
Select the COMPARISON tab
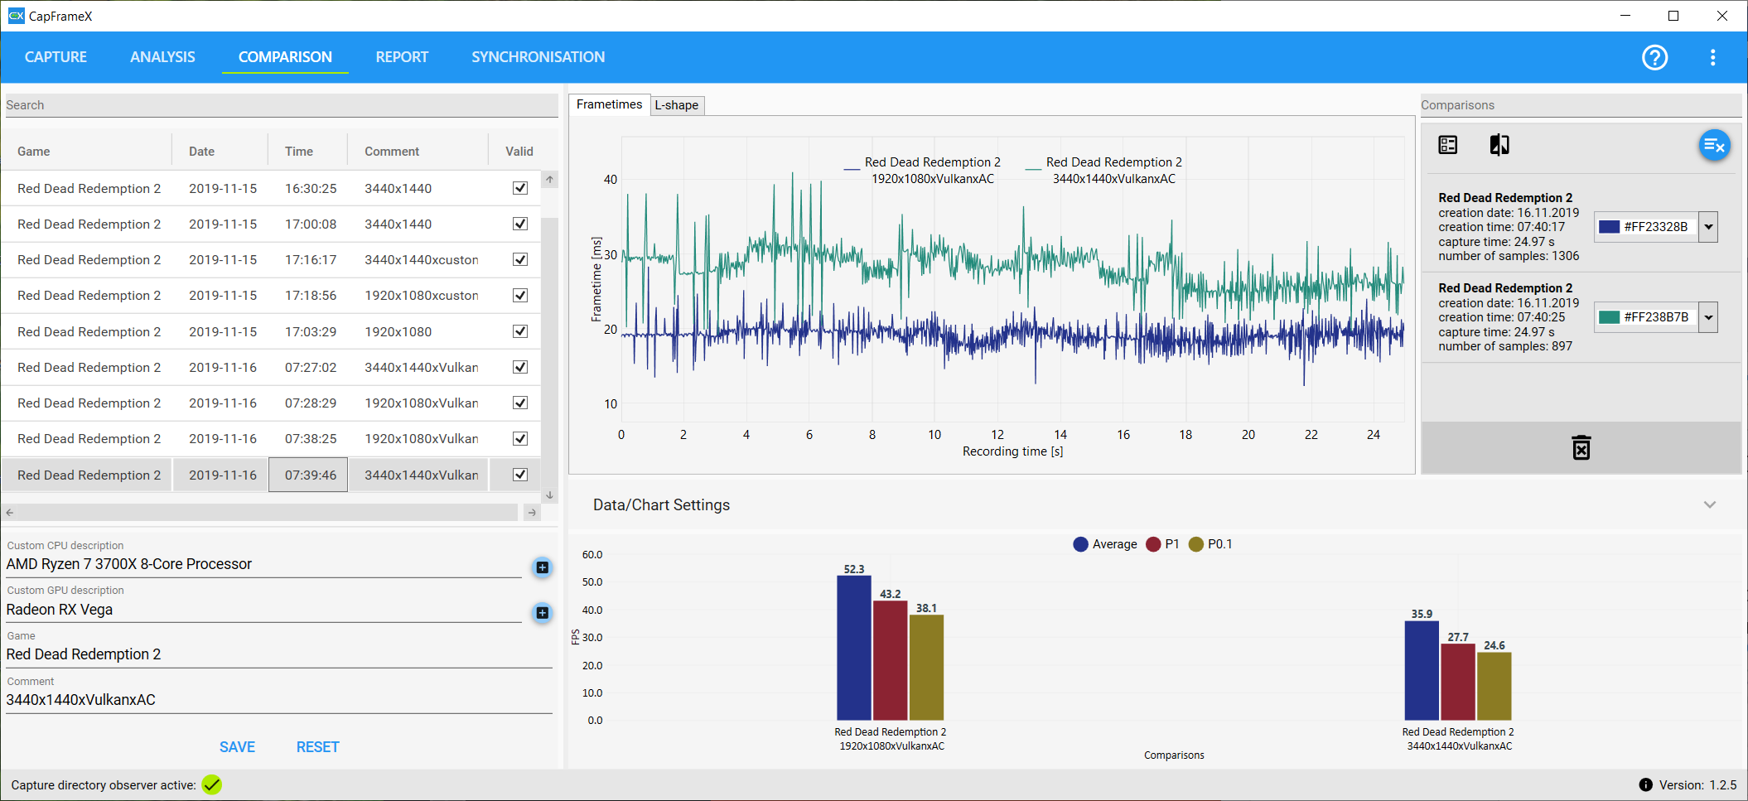(x=285, y=57)
